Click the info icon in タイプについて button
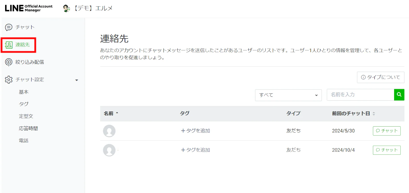The width and height of the screenshot is (409, 193). (363, 77)
